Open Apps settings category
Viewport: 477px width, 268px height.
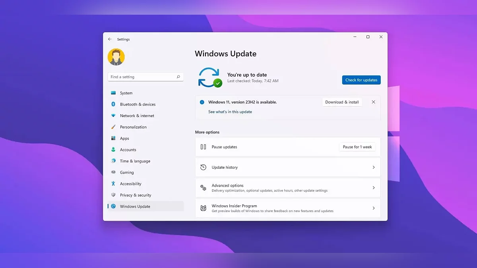(x=145, y=139)
